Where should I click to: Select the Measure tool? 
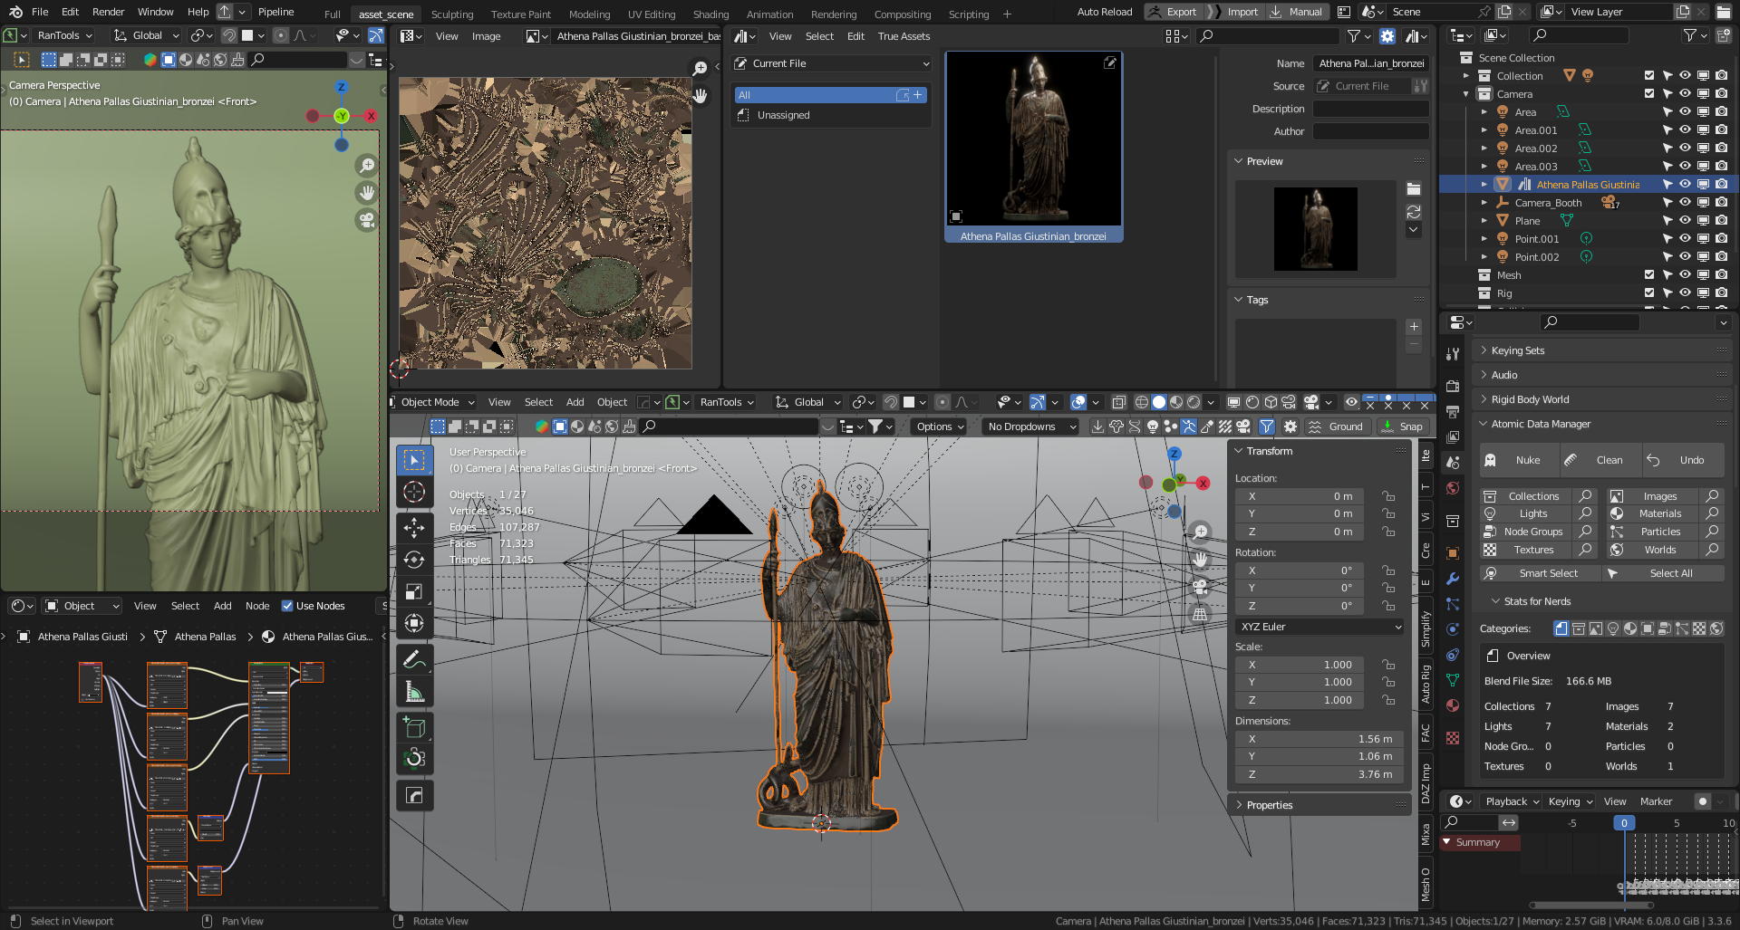pos(414,693)
